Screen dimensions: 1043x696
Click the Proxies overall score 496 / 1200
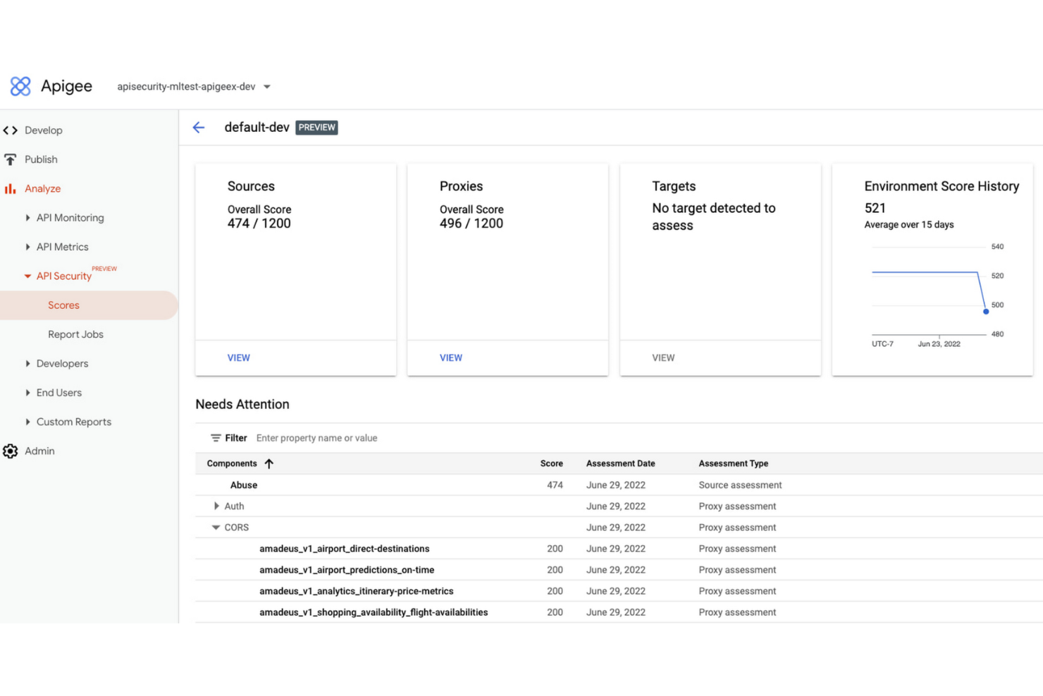(471, 224)
